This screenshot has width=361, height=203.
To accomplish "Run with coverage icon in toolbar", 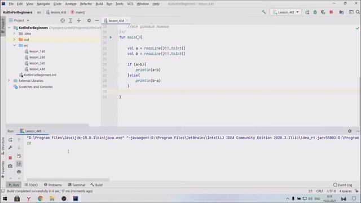I will [x=323, y=12].
